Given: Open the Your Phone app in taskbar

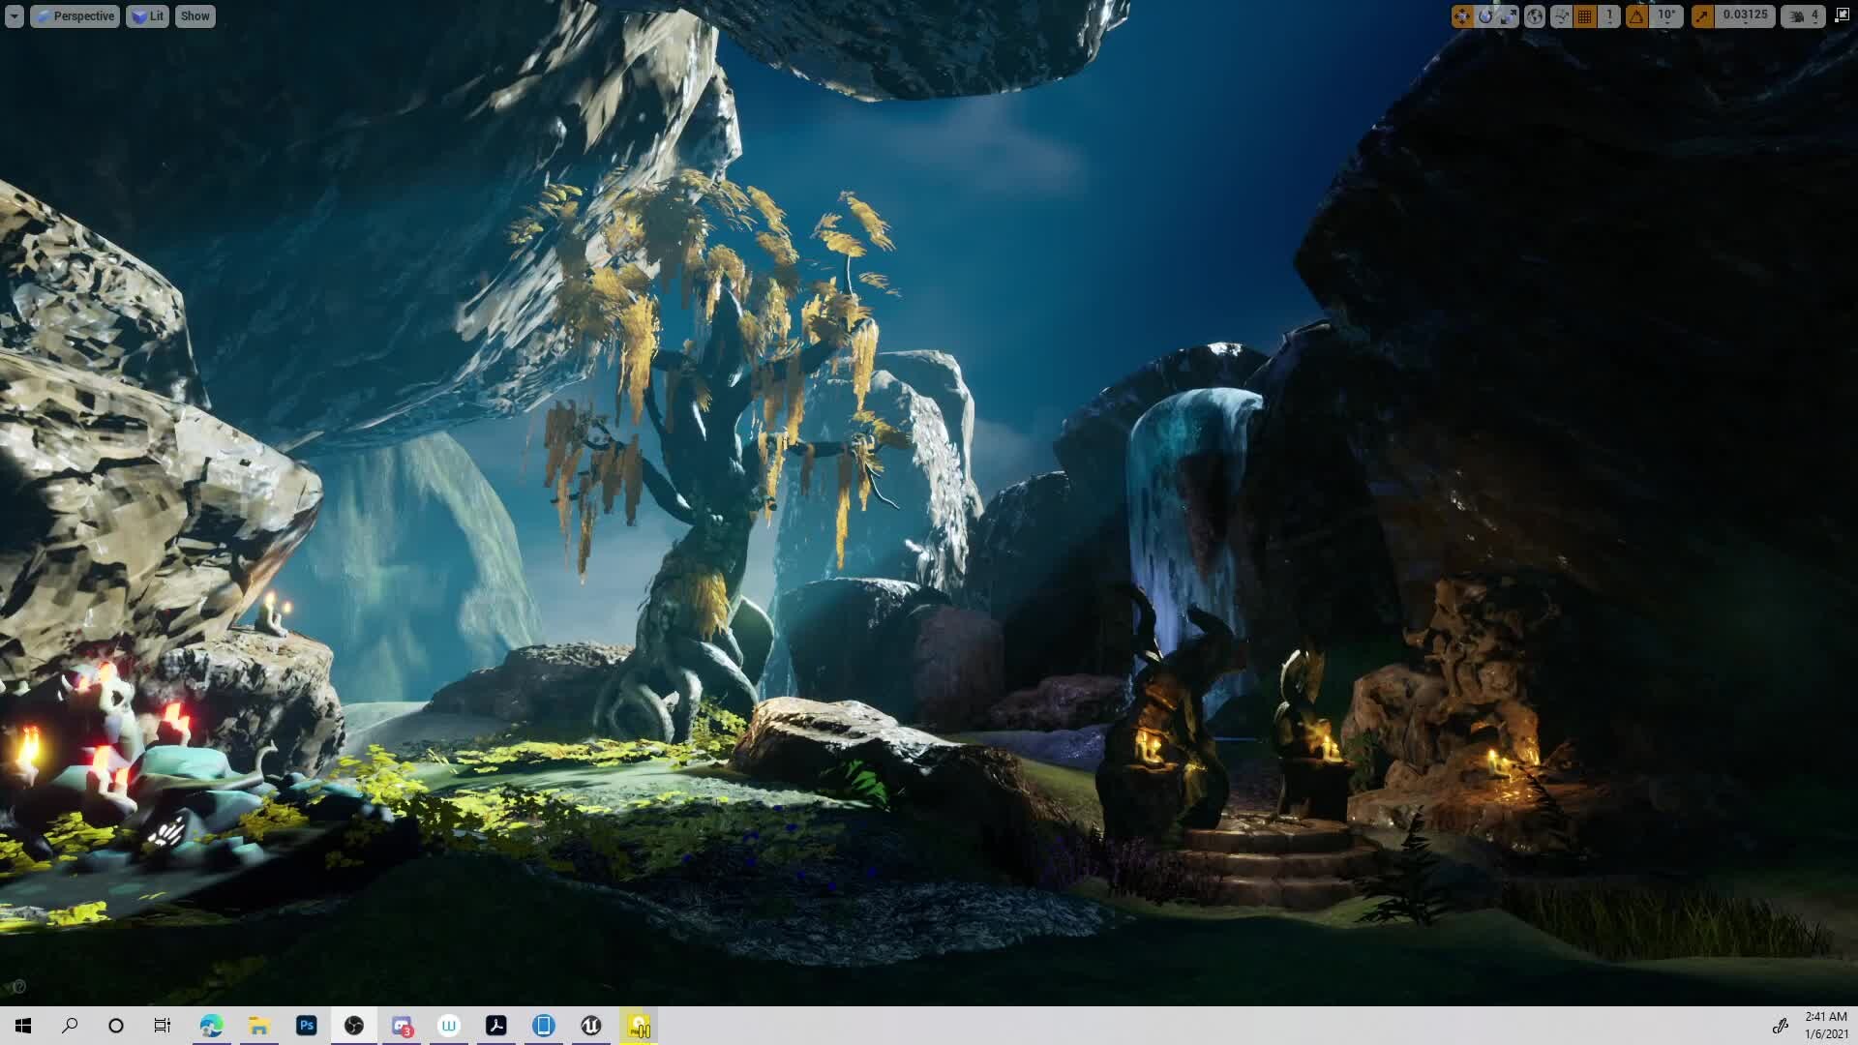Looking at the screenshot, I should click(x=544, y=1026).
